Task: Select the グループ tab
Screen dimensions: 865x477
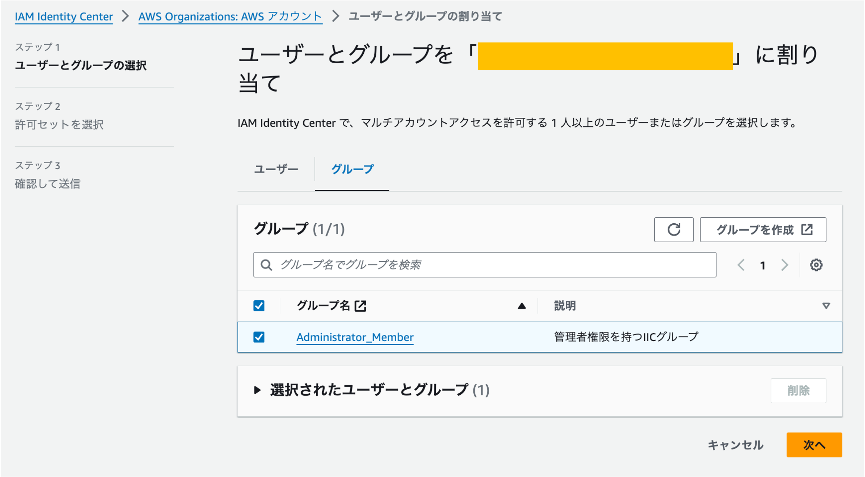Action: point(352,169)
